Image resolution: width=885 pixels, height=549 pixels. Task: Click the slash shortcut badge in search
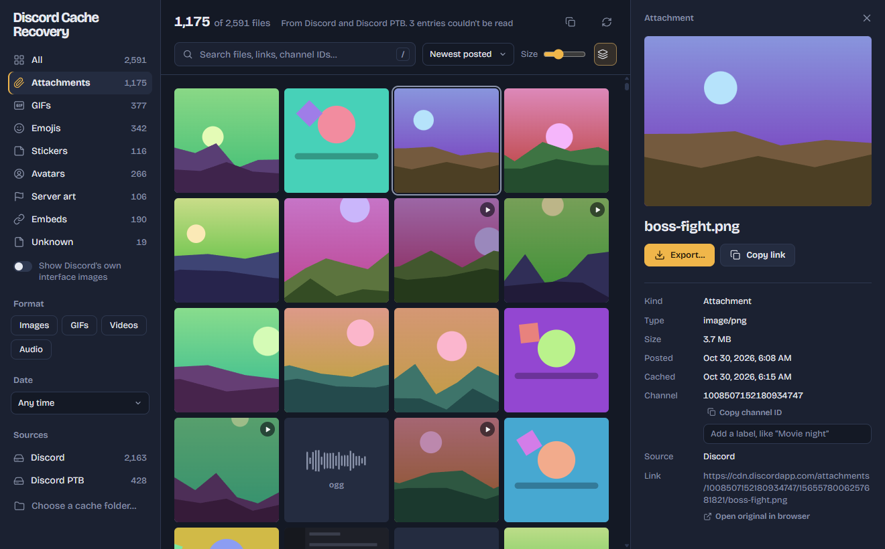coord(403,54)
